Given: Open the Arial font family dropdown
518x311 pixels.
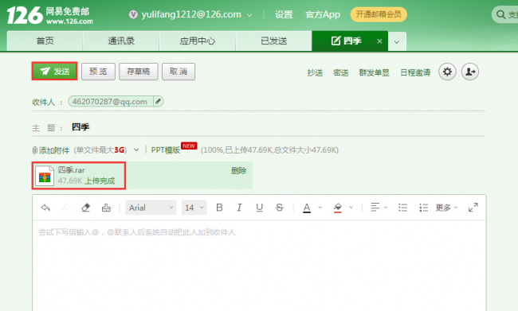Looking at the screenshot, I should [x=151, y=208].
